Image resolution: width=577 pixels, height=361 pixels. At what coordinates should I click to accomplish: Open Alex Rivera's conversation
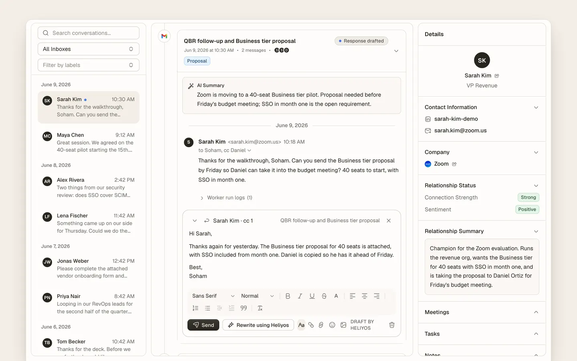[89, 187]
